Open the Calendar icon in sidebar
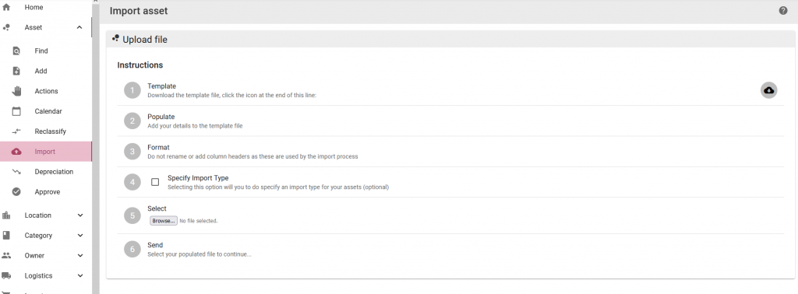 (x=16, y=111)
